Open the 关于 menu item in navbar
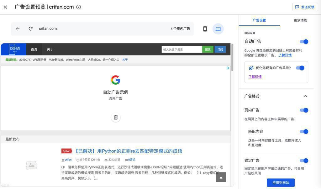Image resolution: width=321 pixels, height=189 pixels. tap(50, 49)
